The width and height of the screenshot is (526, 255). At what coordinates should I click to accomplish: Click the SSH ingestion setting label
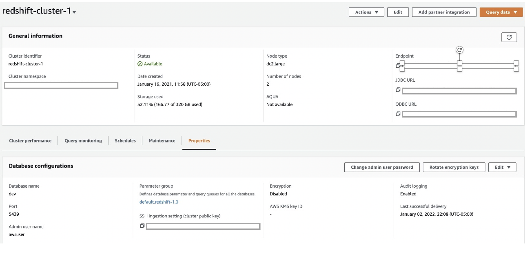(180, 216)
